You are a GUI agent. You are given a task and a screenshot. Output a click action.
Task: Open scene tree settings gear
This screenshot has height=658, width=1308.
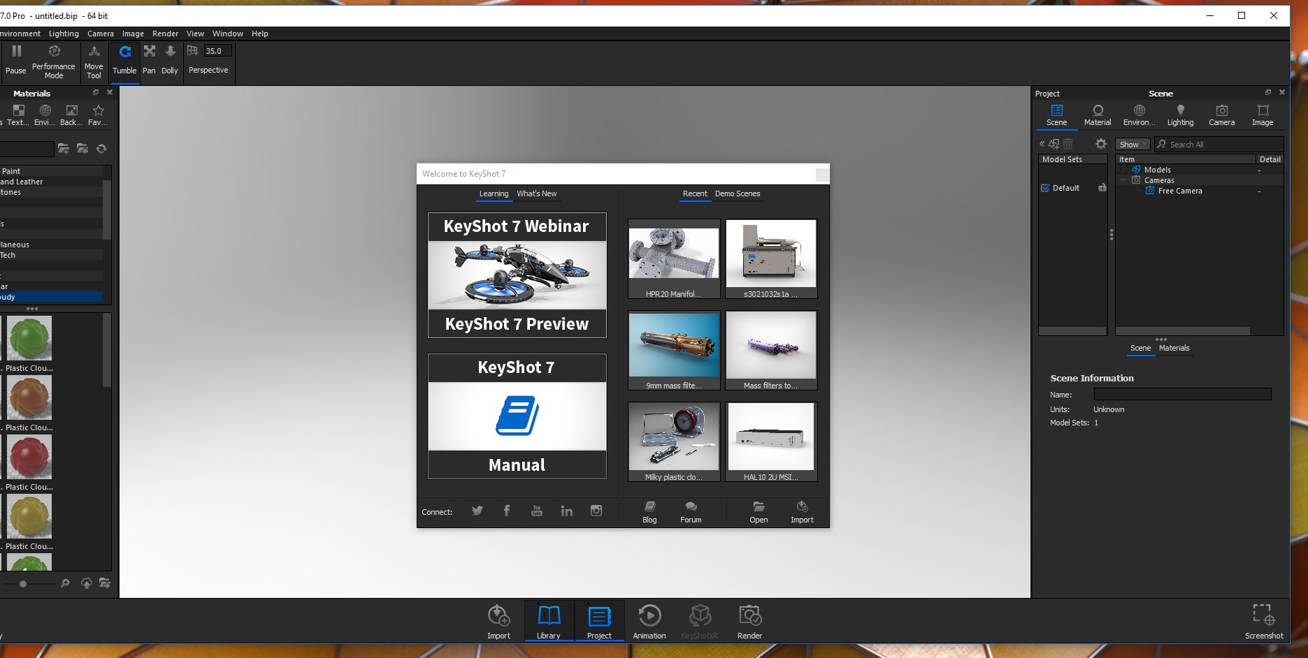tap(1101, 144)
